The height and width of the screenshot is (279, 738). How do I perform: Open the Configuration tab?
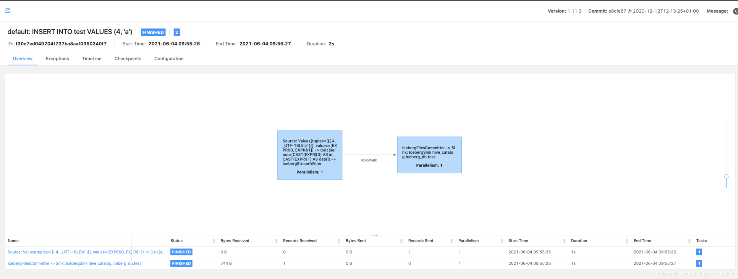(x=169, y=59)
